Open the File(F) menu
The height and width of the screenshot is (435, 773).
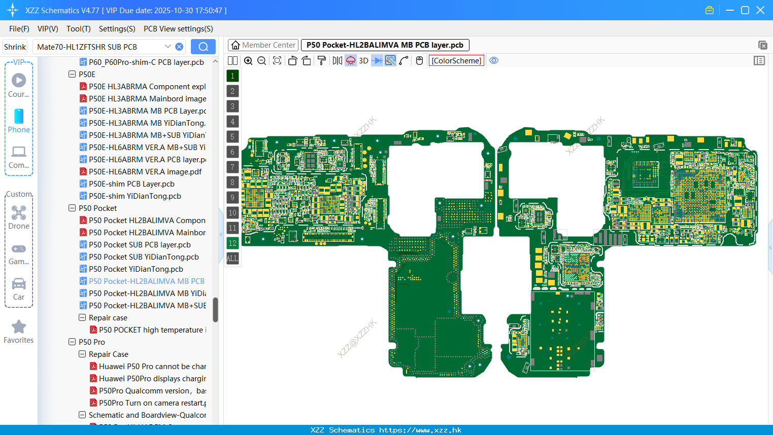point(19,29)
